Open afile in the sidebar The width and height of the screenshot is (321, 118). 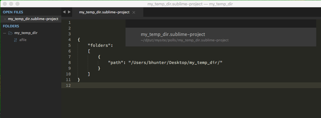pyautogui.click(x=23, y=40)
